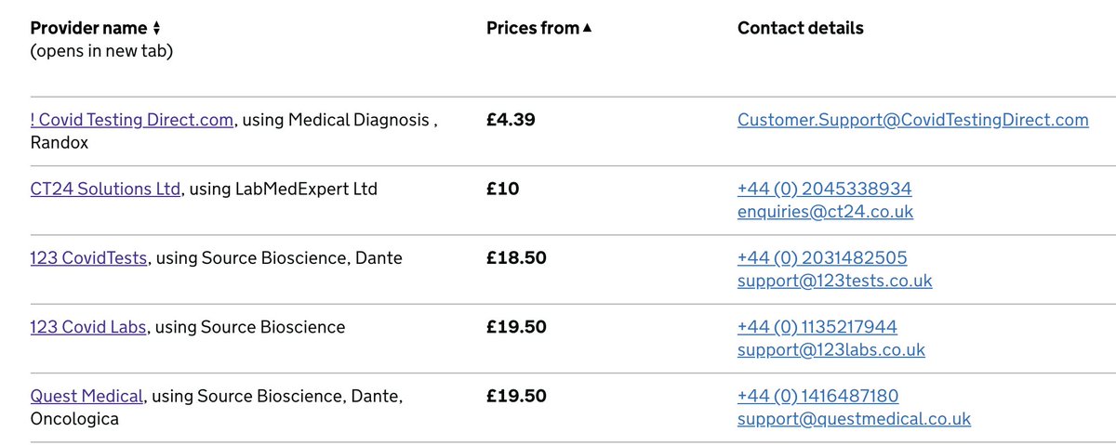The image size is (1116, 445).
Task: Open the 123 CovidTests provider link
Action: point(88,257)
